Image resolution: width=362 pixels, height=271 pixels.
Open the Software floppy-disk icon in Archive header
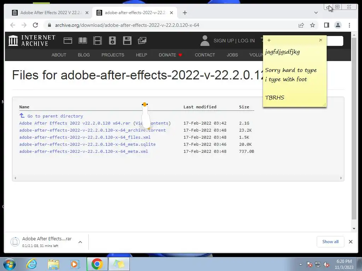(127, 41)
